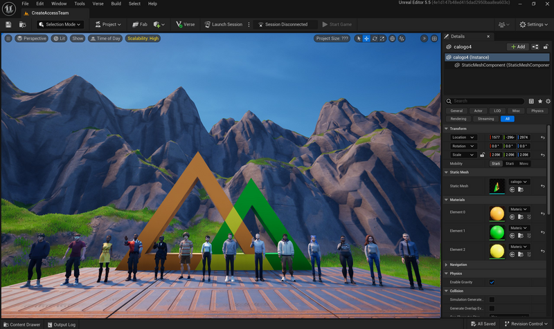This screenshot has height=329, width=554.
Task: Set Mobility to Movable
Action: [524, 164]
